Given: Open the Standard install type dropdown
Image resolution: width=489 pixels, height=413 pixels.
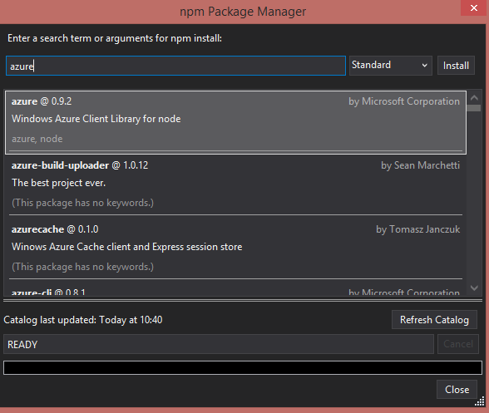Looking at the screenshot, I should (x=391, y=66).
